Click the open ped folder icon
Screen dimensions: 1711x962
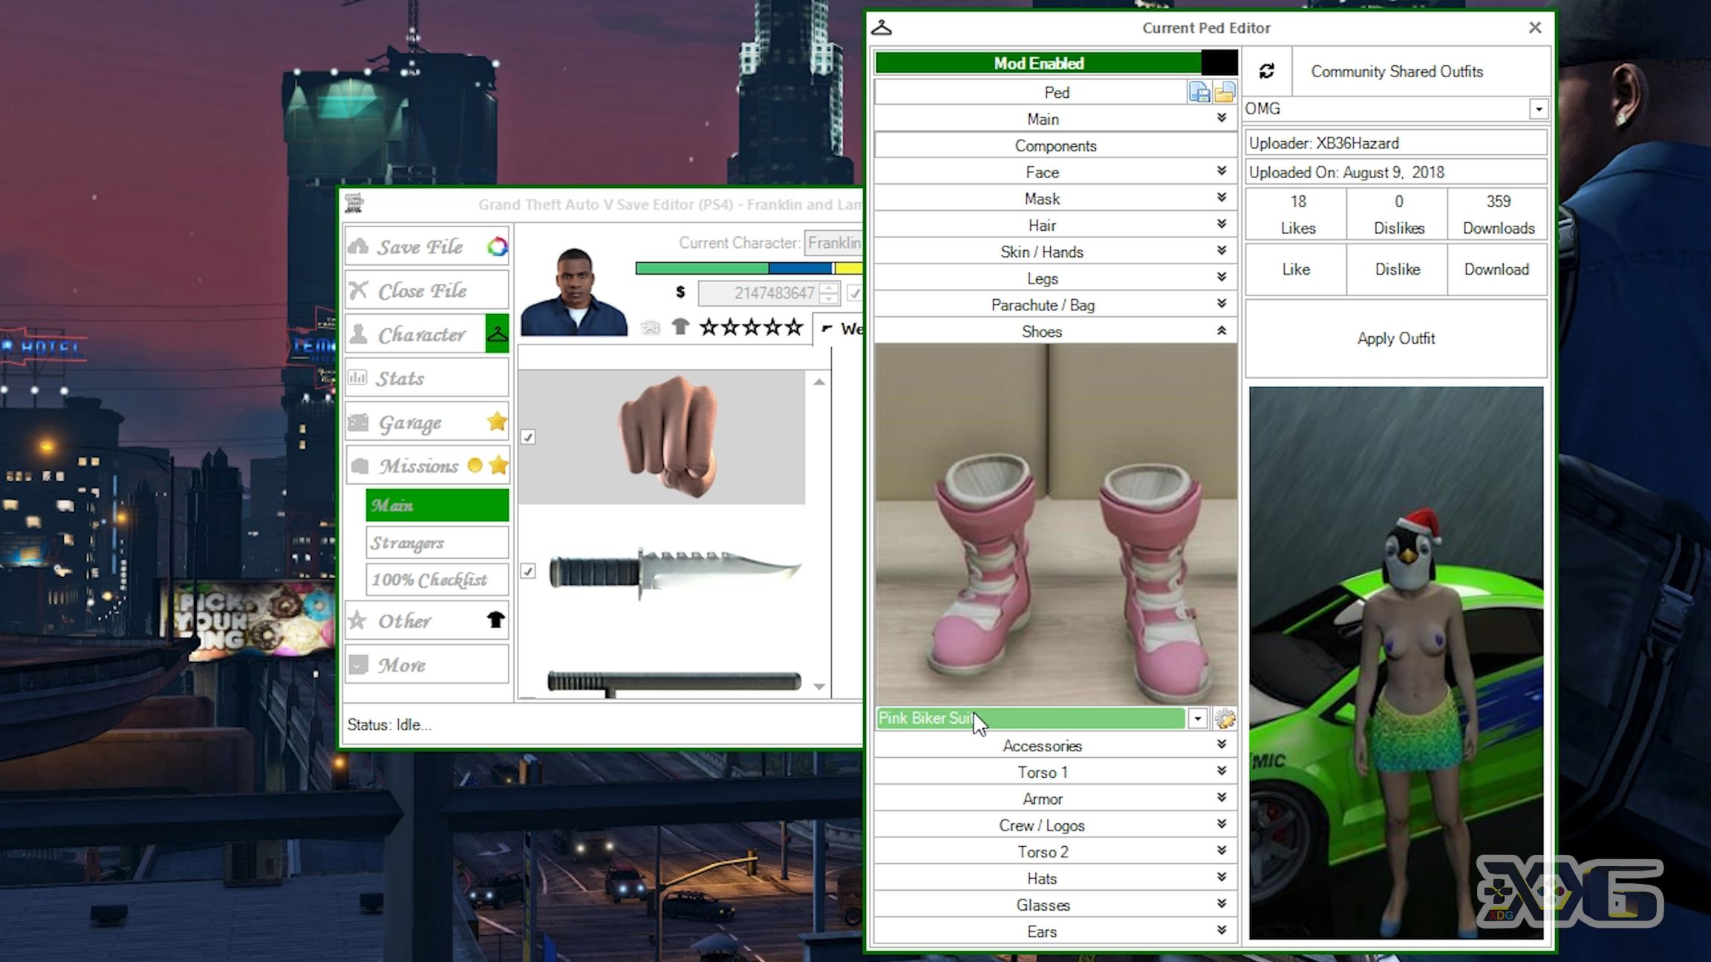(x=1225, y=92)
